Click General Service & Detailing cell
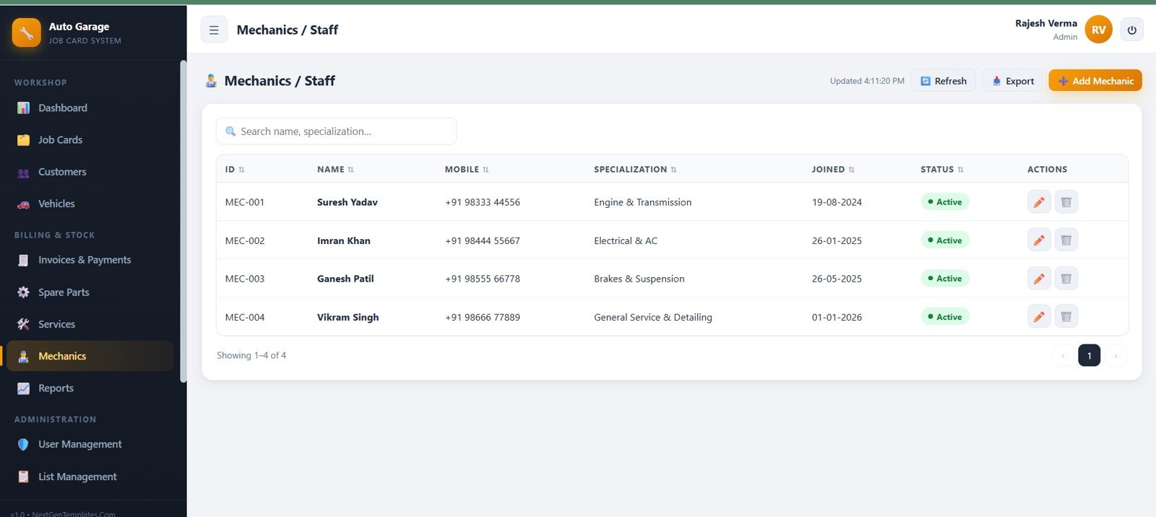 653,317
